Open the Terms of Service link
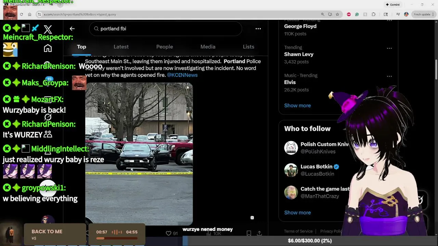 click(x=298, y=231)
